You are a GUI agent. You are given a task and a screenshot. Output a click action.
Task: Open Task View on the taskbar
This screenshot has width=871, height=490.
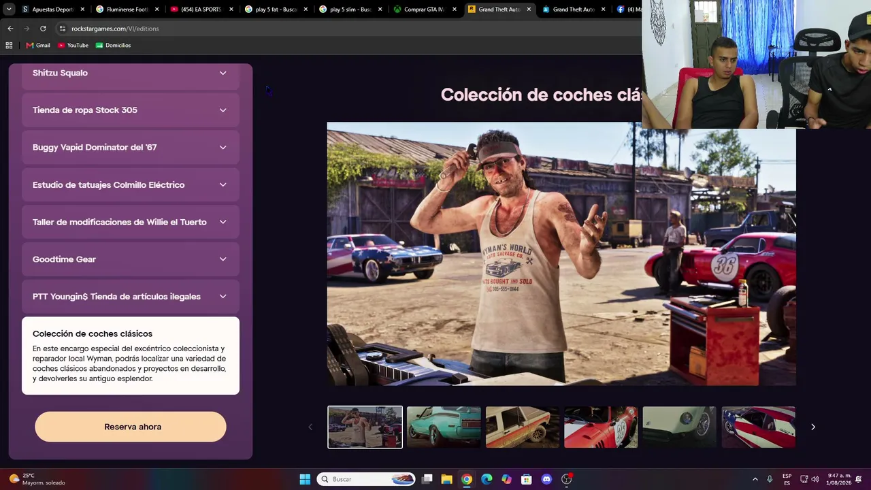click(x=427, y=479)
